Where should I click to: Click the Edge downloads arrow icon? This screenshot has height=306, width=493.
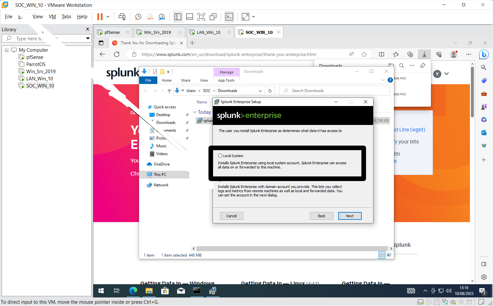[x=424, y=54]
